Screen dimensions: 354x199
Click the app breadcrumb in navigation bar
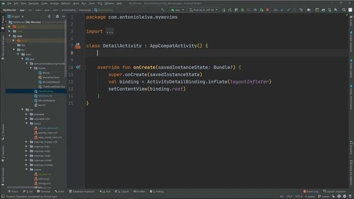click(x=22, y=10)
